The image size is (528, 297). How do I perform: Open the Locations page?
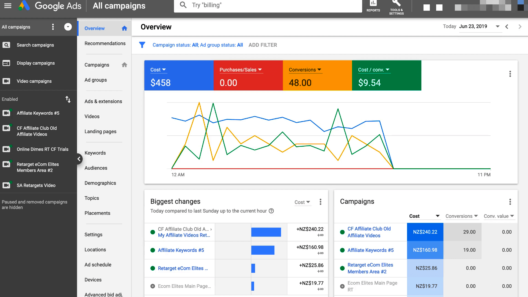click(95, 250)
